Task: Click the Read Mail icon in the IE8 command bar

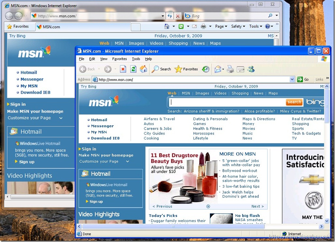Action: point(195,26)
